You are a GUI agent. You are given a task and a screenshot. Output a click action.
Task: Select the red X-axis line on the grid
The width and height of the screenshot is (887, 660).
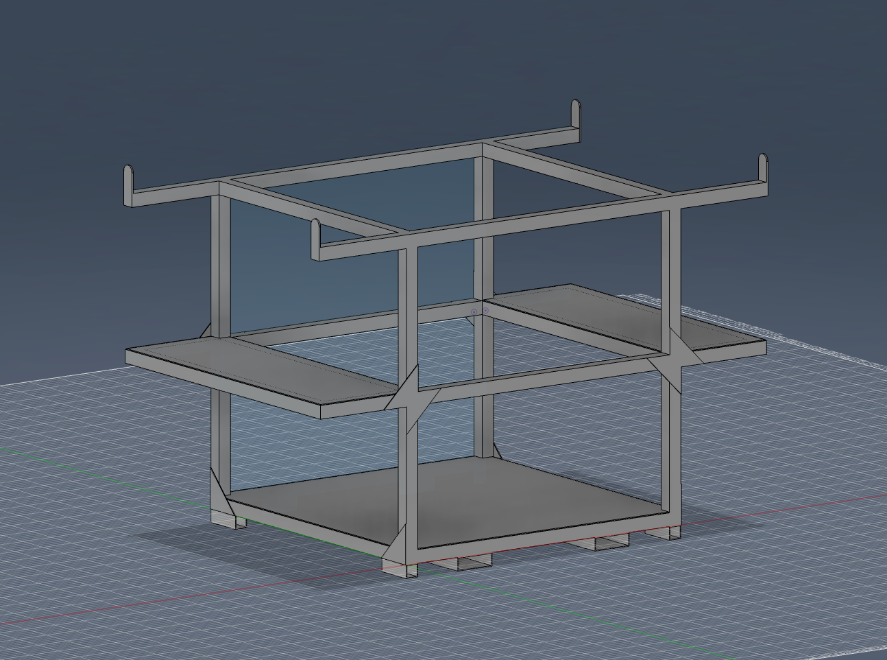(x=206, y=604)
